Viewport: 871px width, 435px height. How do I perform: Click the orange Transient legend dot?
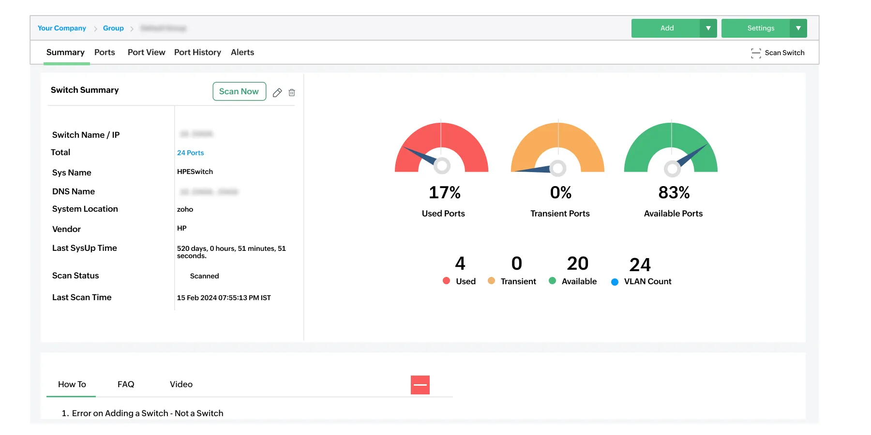tap(491, 281)
